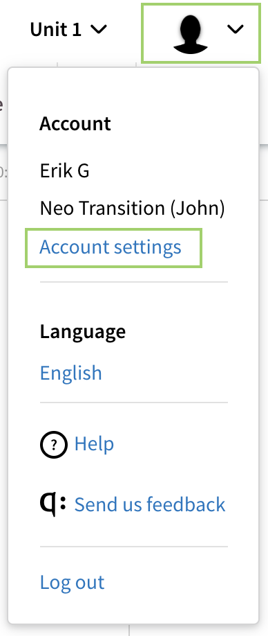Collapse the menu via the chevron beside the avatar
The width and height of the screenshot is (268, 636).
pos(236,29)
